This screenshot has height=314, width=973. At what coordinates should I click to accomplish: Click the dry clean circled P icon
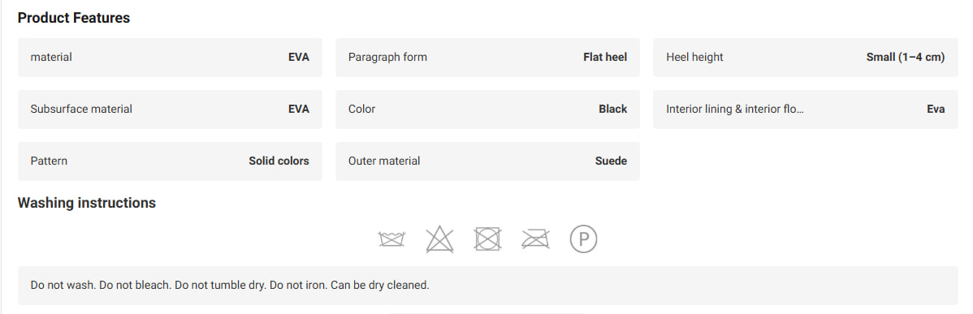pos(583,239)
